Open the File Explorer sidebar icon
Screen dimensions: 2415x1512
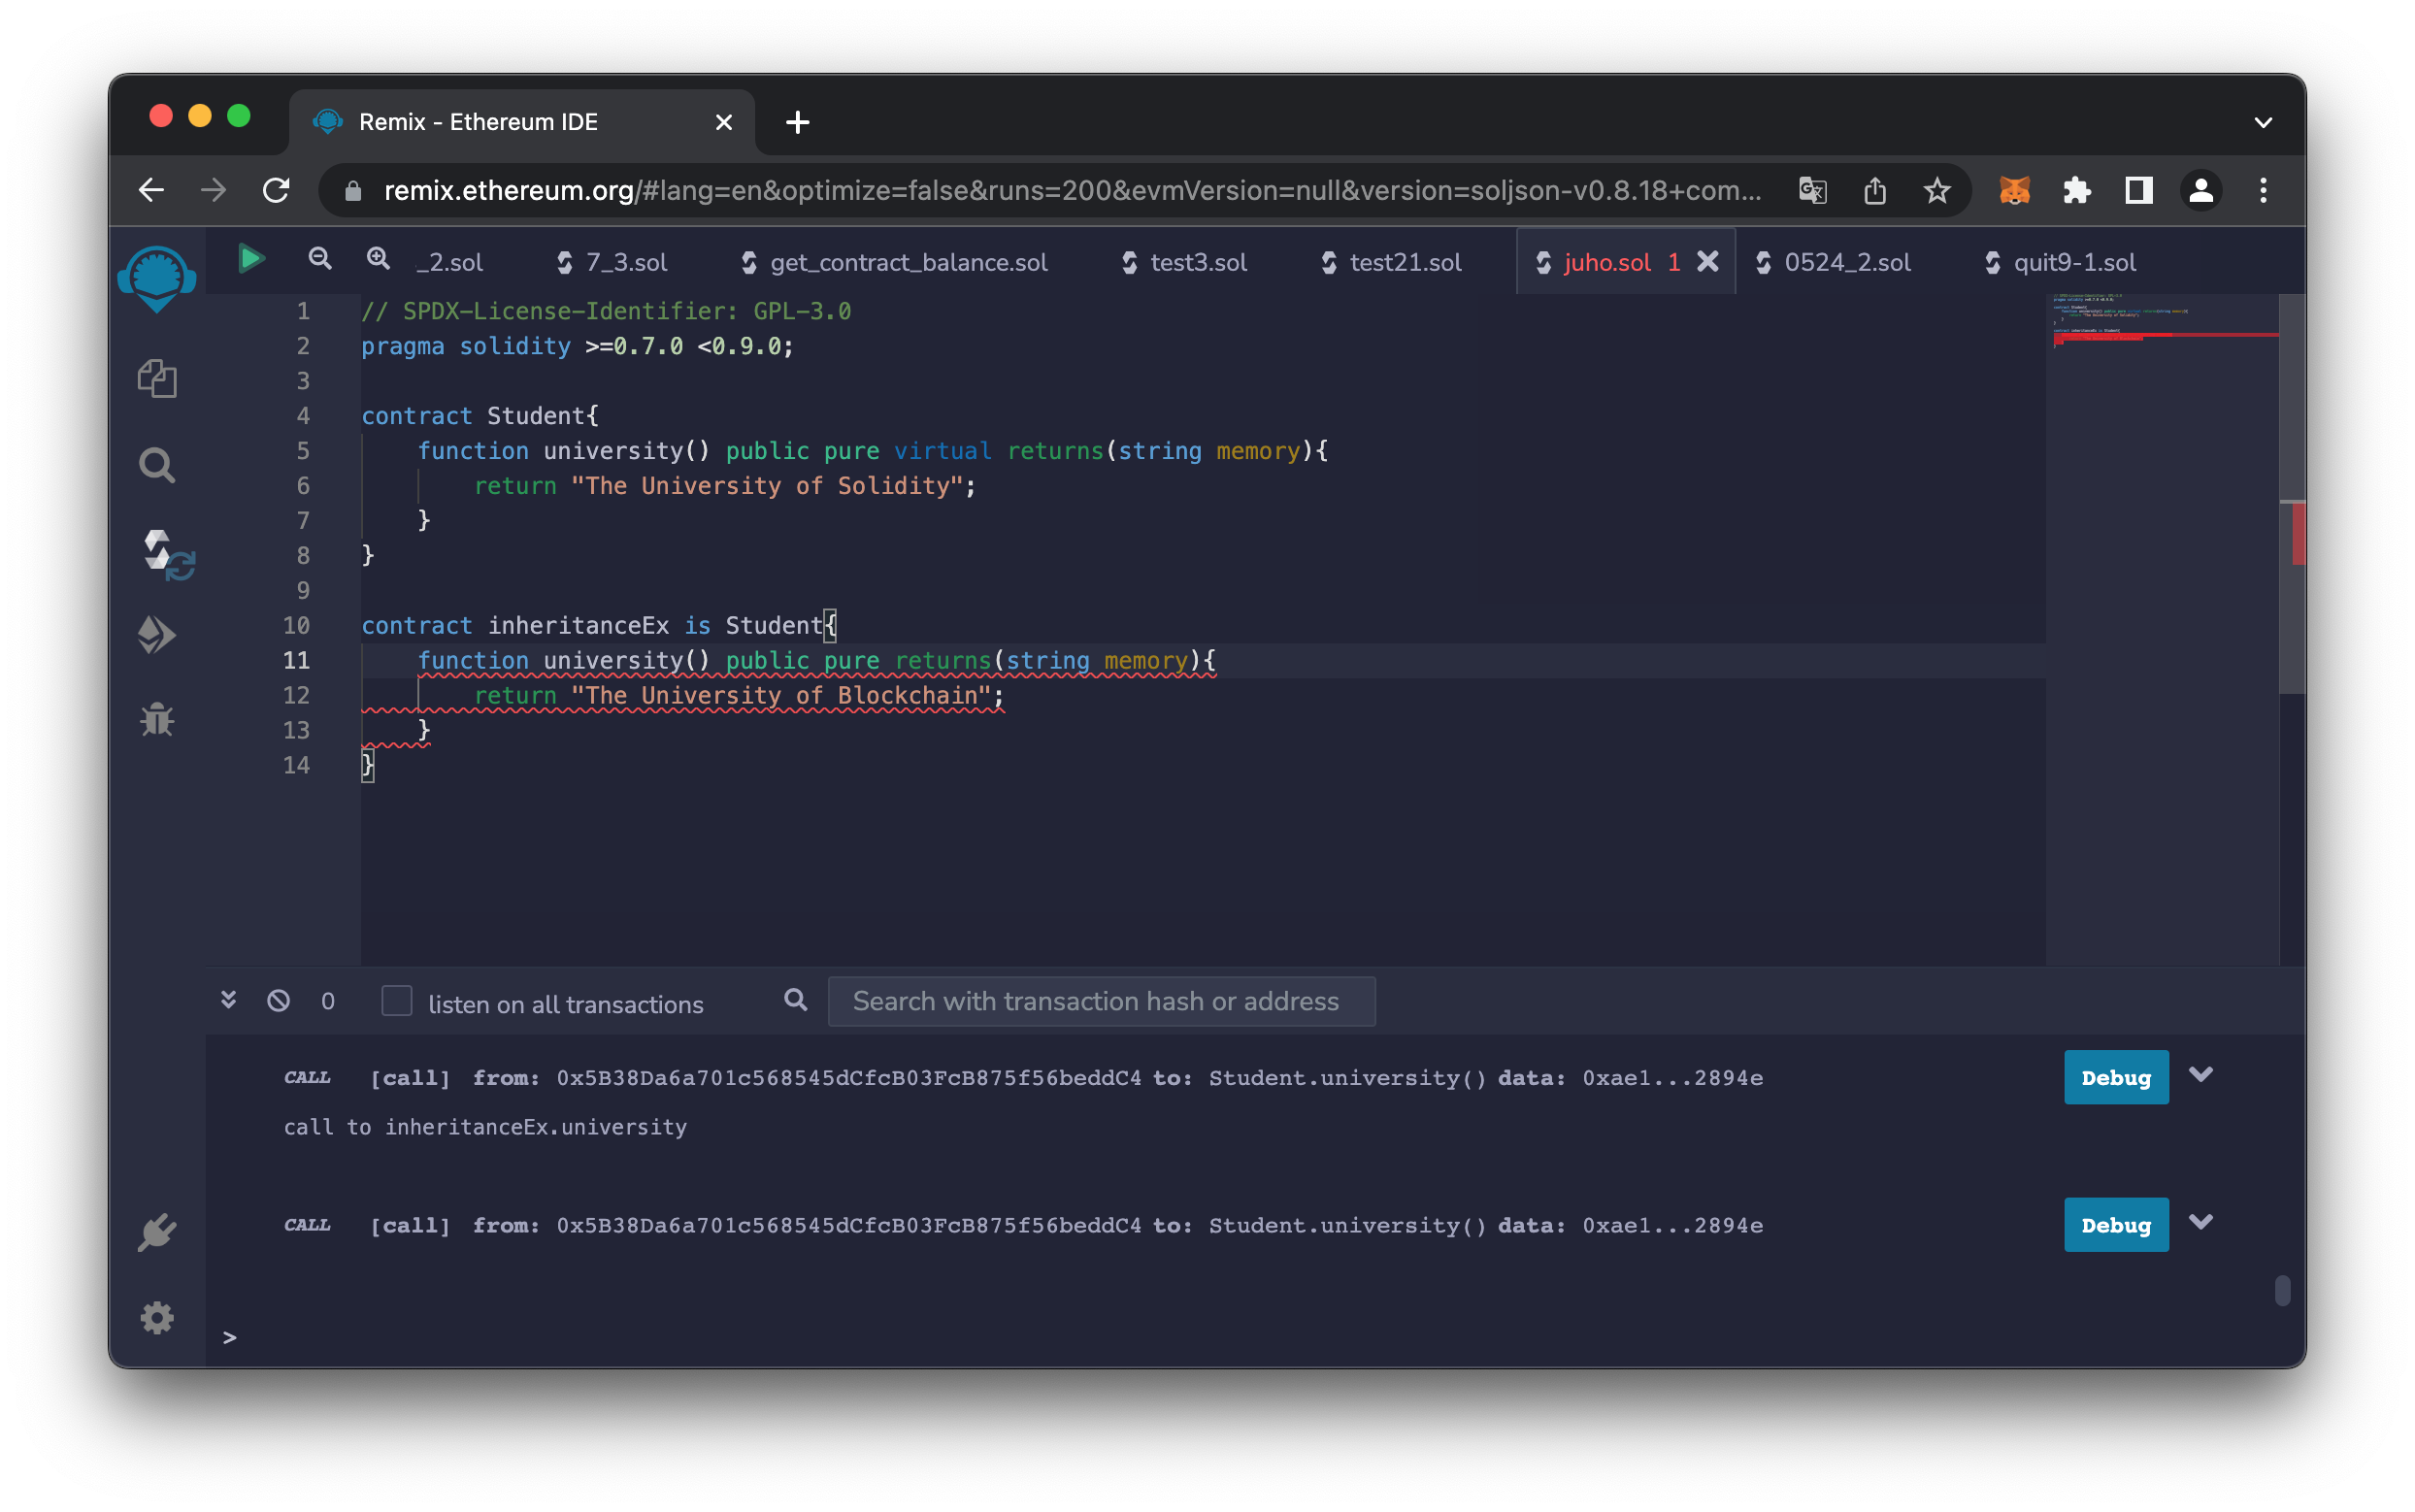point(157,379)
